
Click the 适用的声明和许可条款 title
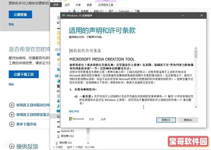point(102,30)
